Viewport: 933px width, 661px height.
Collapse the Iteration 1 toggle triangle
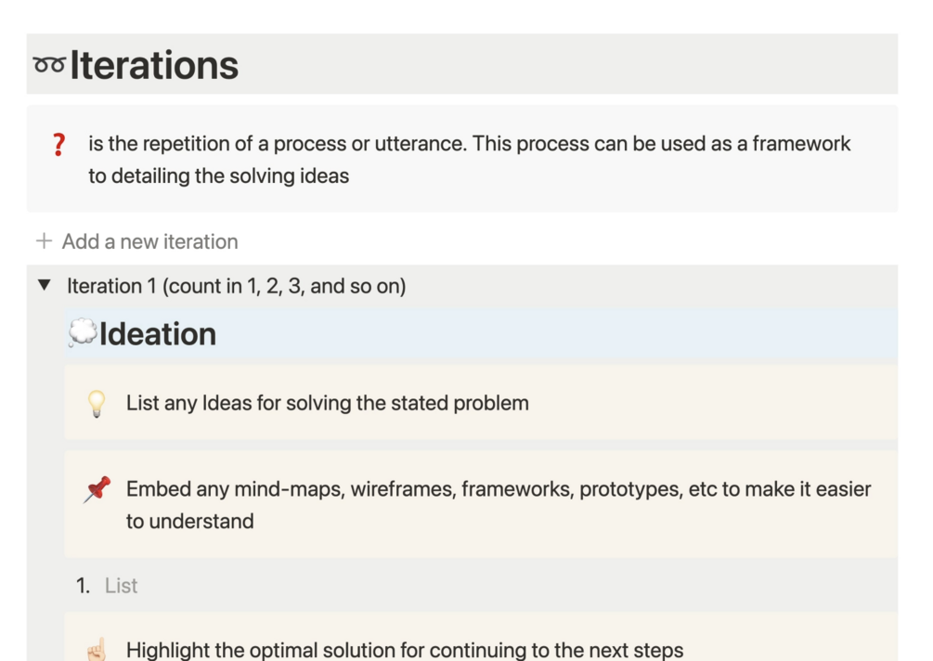point(44,286)
